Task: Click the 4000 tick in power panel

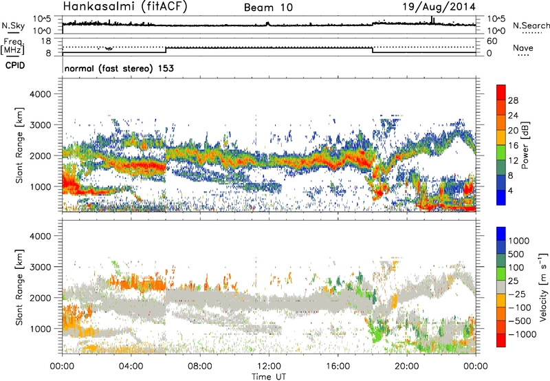Action: (39, 94)
